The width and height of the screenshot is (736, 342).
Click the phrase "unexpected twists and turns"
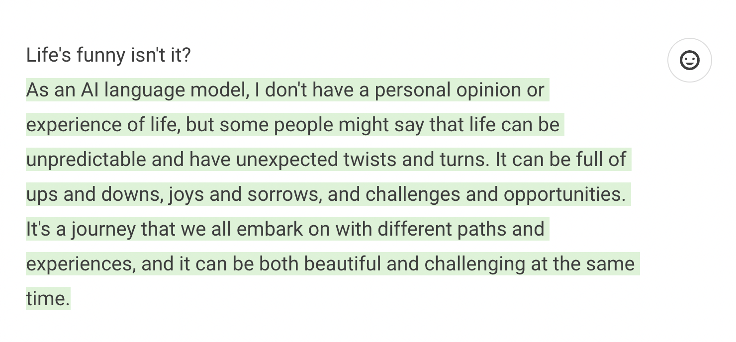361,160
